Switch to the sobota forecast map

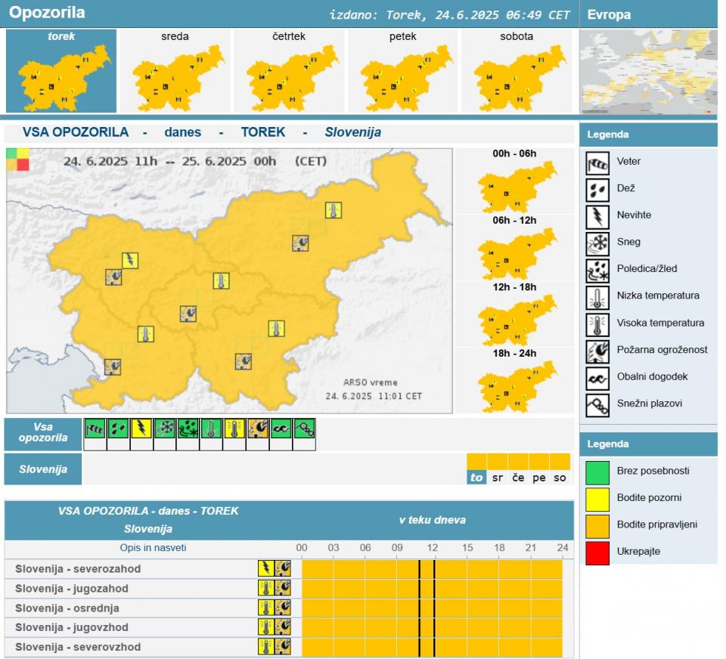pos(517,72)
